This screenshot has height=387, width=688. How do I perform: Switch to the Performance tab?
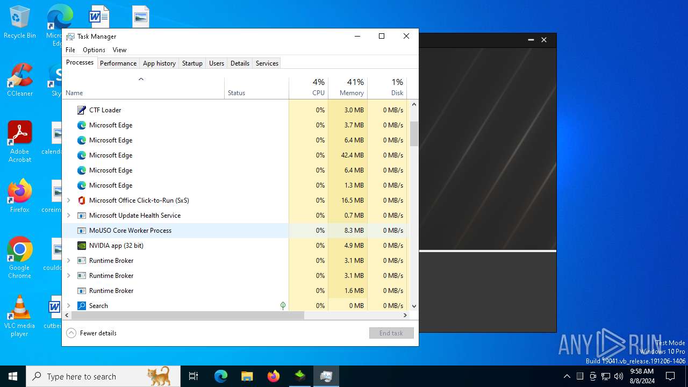[118, 63]
